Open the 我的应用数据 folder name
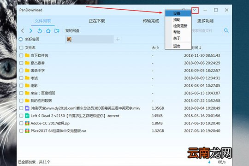249x166 pixels. pyautogui.click(x=41, y=101)
